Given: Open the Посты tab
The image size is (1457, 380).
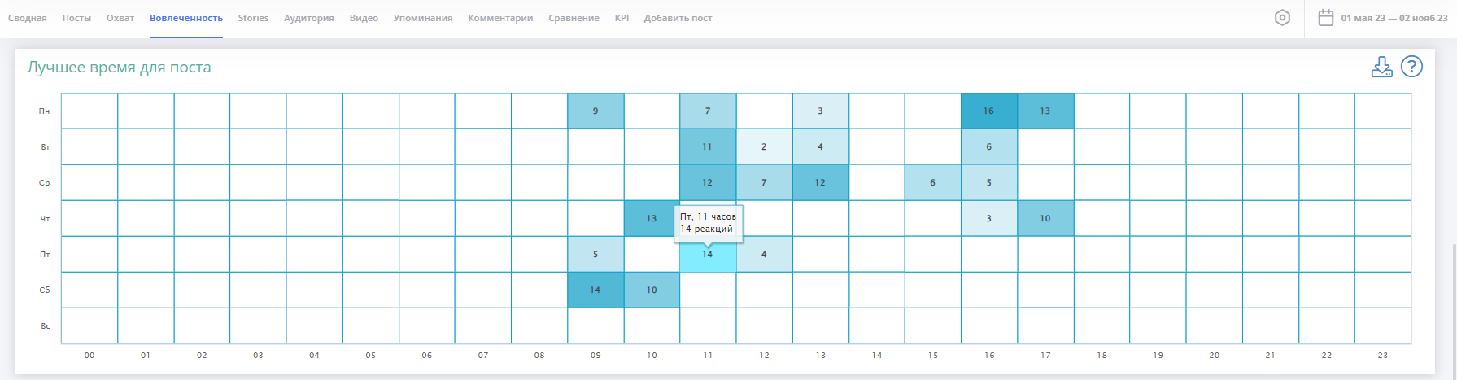Looking at the screenshot, I should (76, 18).
